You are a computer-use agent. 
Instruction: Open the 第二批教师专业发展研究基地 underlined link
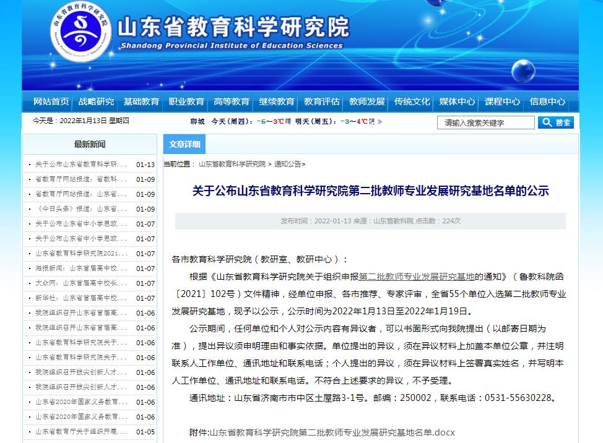pyautogui.click(x=416, y=277)
